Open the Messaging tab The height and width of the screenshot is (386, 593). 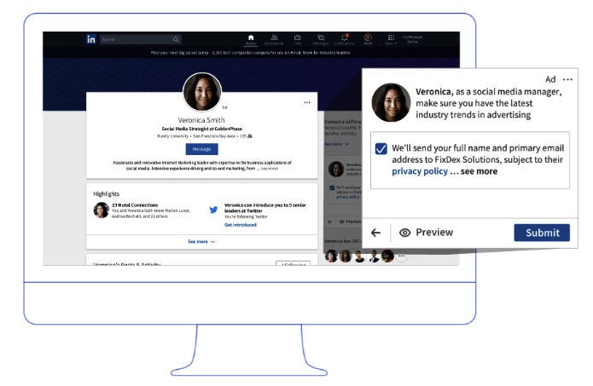click(321, 40)
